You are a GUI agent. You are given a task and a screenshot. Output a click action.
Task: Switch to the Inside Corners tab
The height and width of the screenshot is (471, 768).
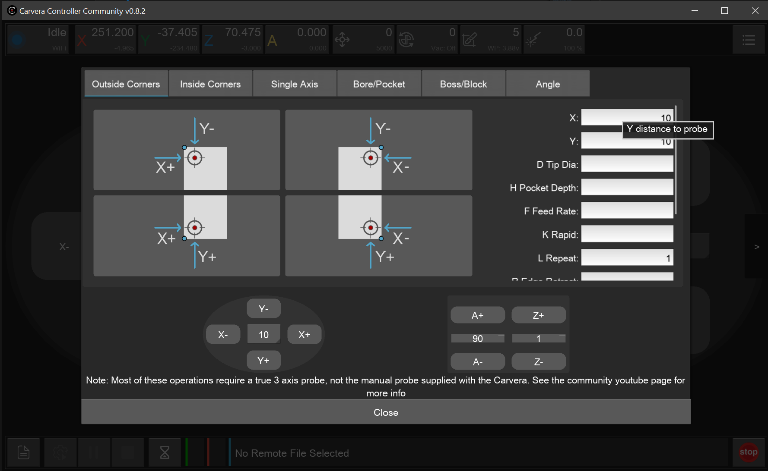coord(210,84)
